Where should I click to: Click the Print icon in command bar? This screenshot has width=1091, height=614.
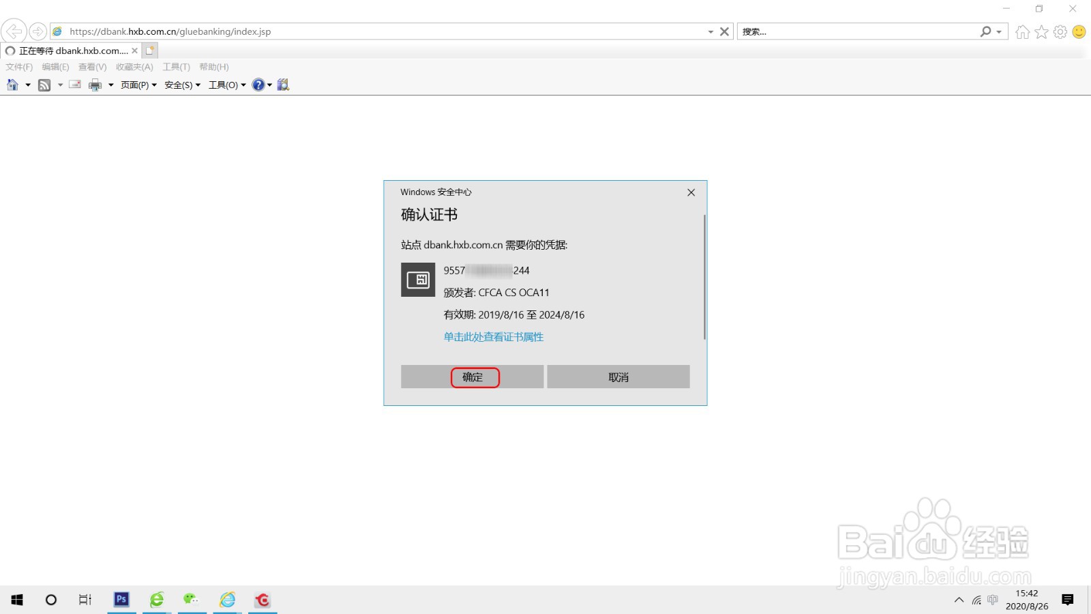95,85
